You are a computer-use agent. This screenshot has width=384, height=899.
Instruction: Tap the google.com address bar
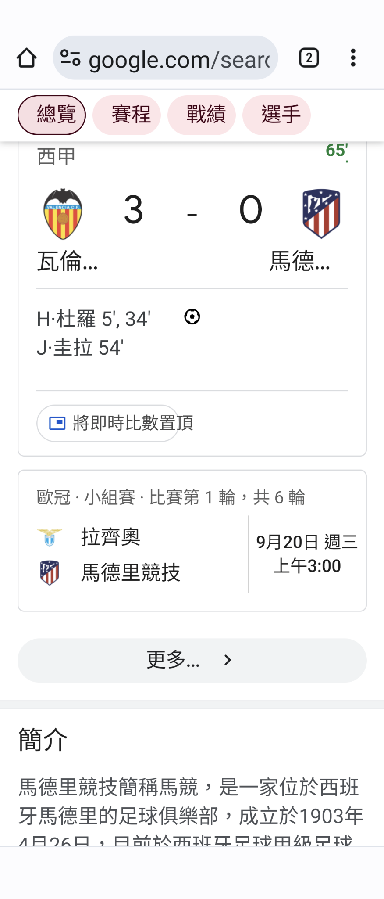click(x=179, y=59)
